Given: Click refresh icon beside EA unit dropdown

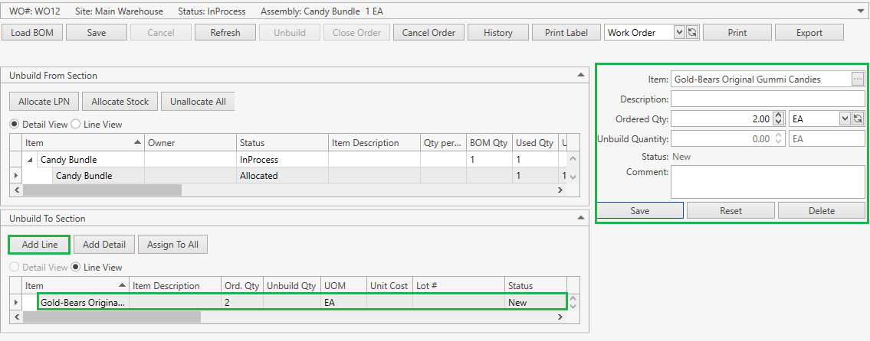Looking at the screenshot, I should 858,119.
